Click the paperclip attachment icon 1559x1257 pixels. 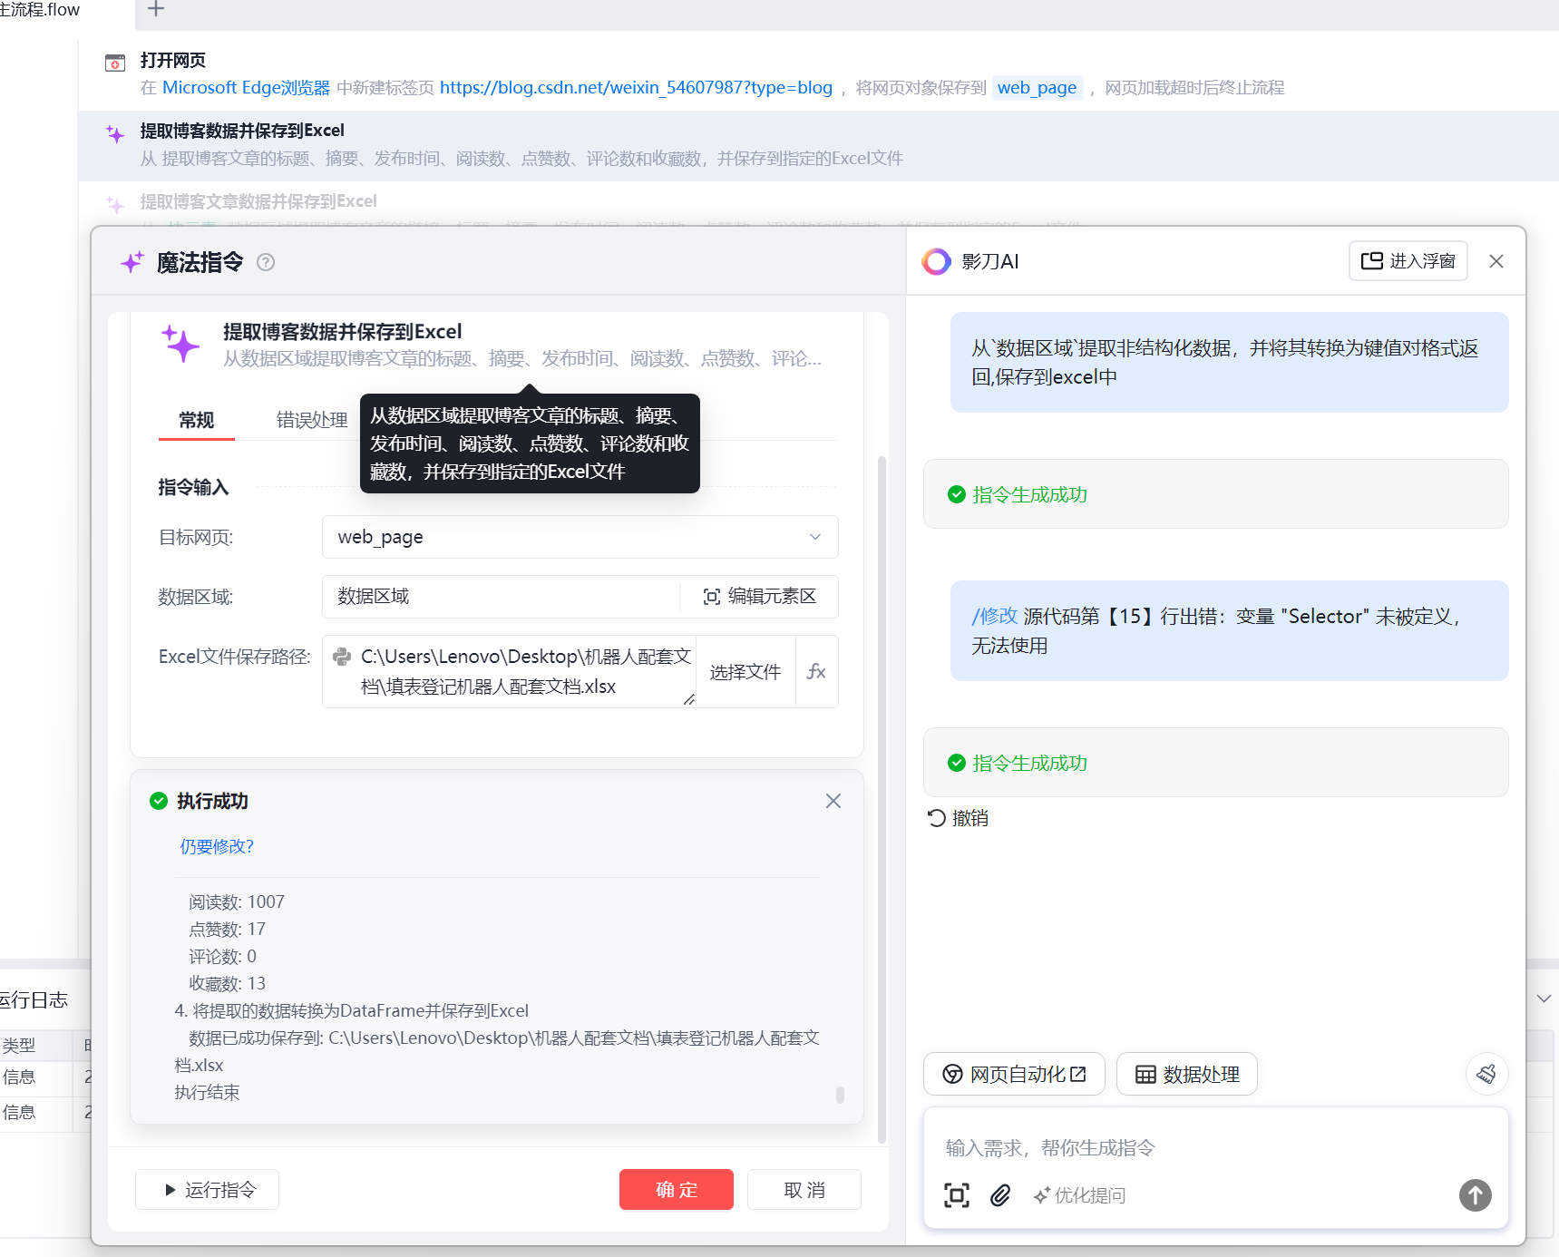click(x=1000, y=1195)
